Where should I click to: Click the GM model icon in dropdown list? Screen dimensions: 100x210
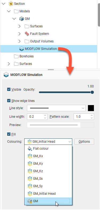tap(30, 201)
